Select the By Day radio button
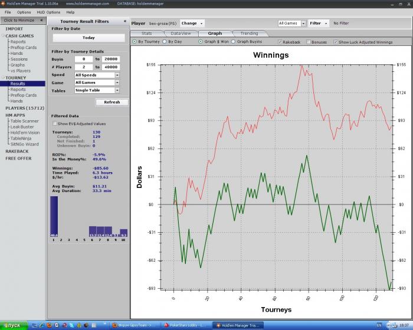 click(165, 42)
